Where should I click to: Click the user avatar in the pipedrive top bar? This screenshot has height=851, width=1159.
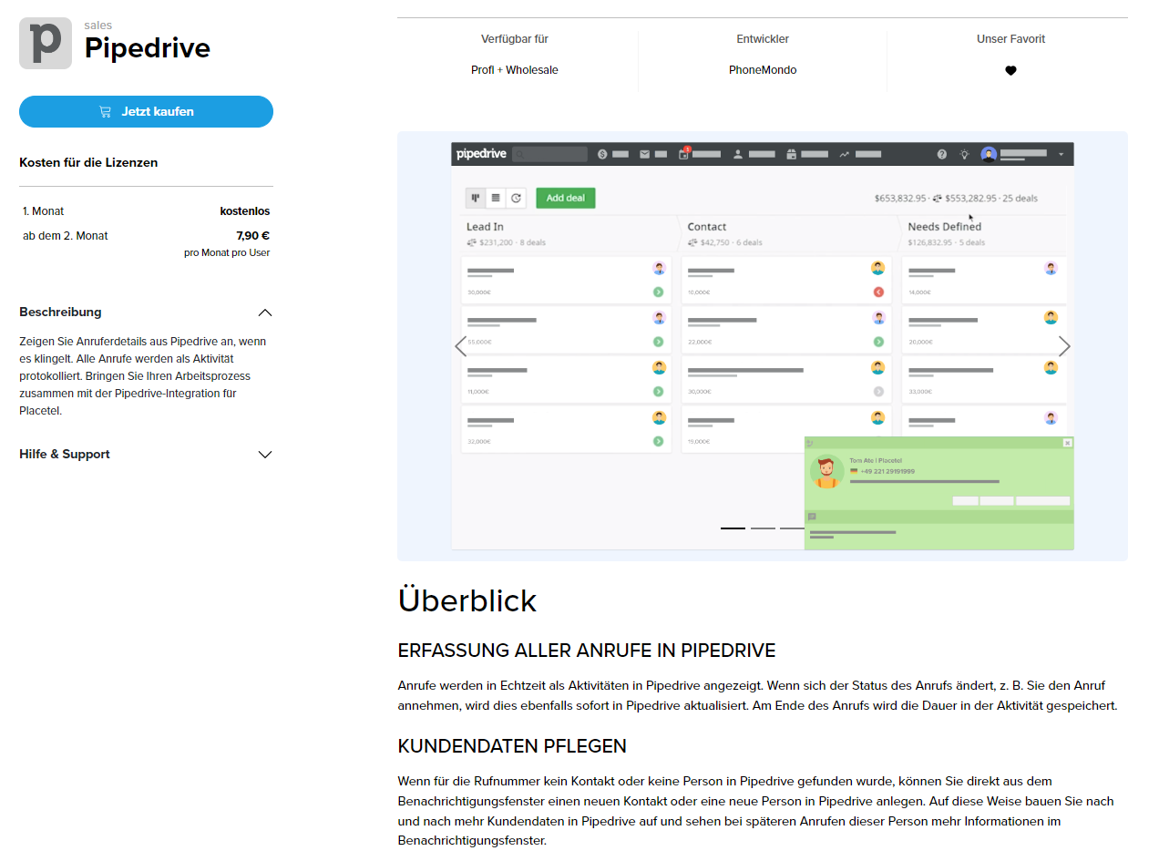(989, 155)
